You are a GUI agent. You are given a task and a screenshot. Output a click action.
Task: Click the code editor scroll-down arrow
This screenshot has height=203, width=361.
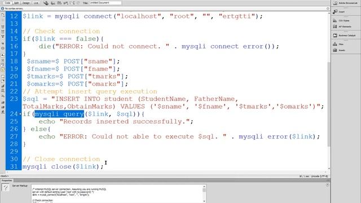(x=329, y=169)
